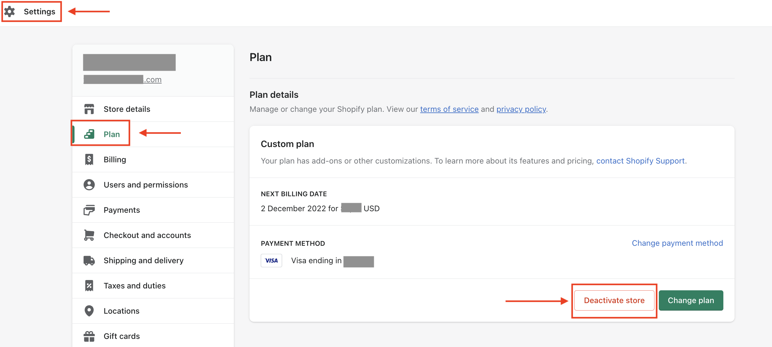The height and width of the screenshot is (347, 772).
Task: Click the NEXT BILLING DATE label
Action: pos(294,194)
